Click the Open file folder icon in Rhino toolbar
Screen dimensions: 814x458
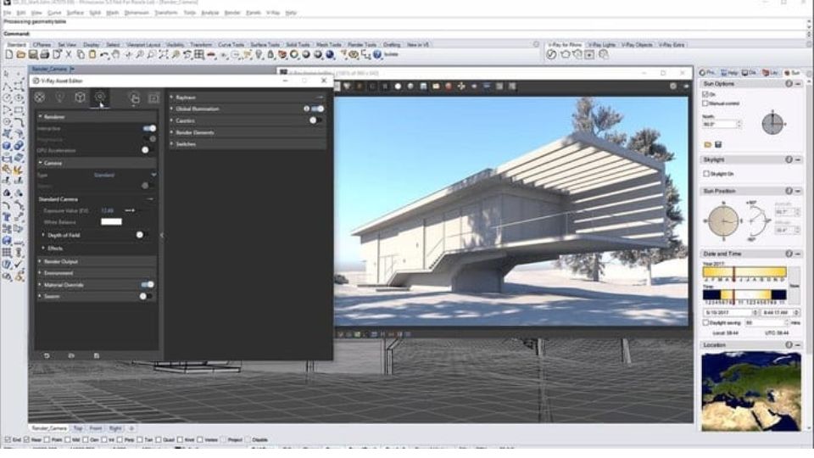coord(20,54)
